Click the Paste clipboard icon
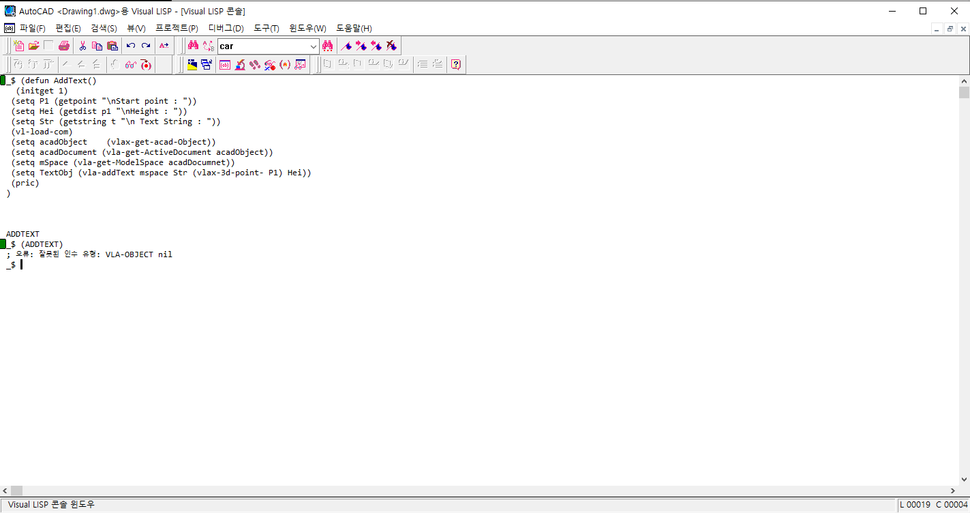Viewport: 970px width, 513px height. pos(112,46)
